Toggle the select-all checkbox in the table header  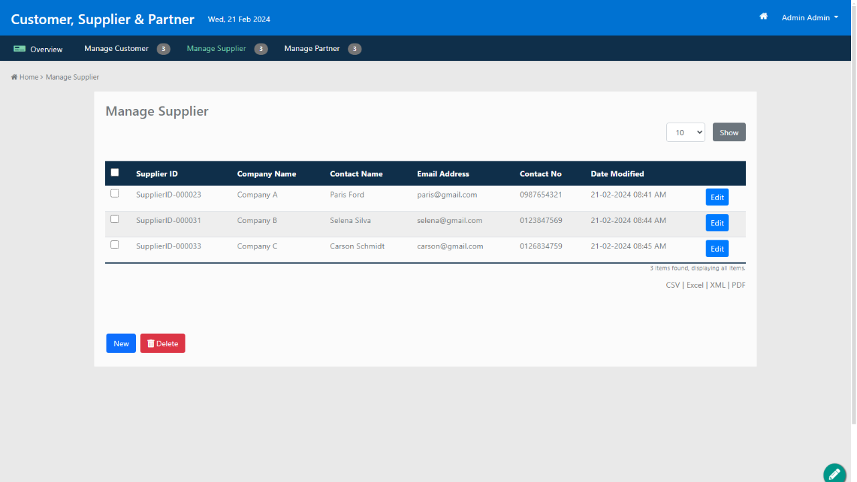pos(114,173)
